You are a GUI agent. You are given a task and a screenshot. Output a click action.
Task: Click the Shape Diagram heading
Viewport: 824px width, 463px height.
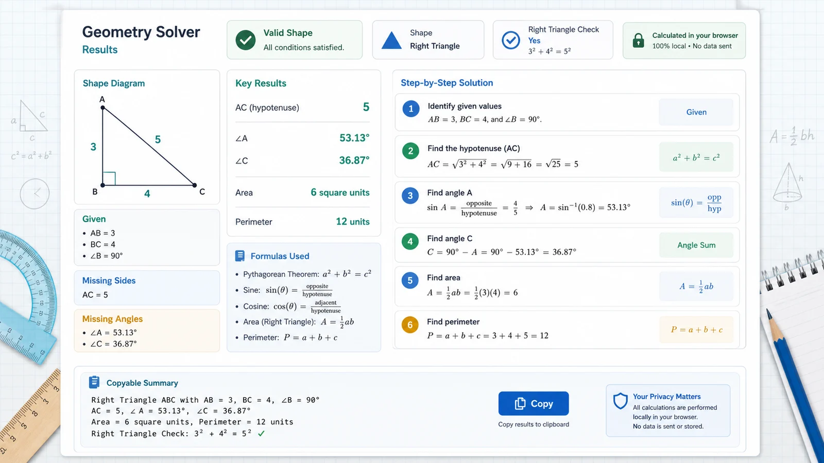click(114, 83)
